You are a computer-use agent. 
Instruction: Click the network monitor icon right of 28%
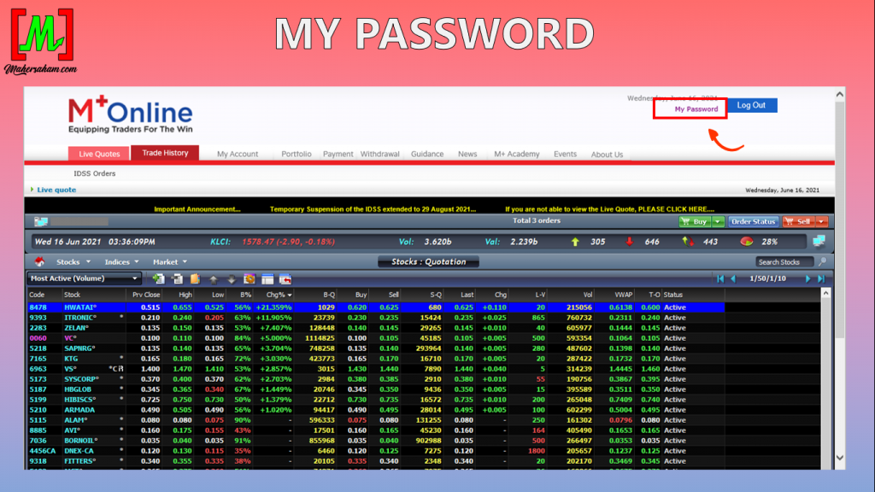pyautogui.click(x=819, y=242)
